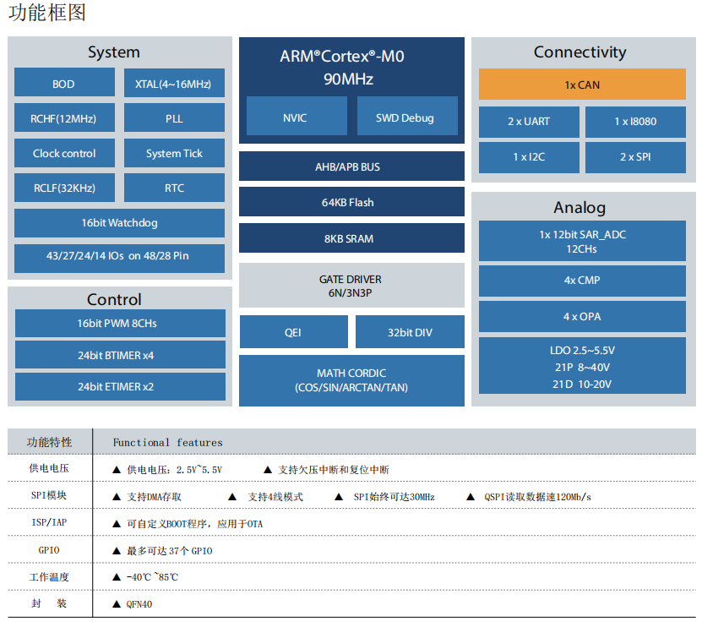702x622 pixels.
Task: Click the RCLF(32KHz) block
Action: coord(64,188)
